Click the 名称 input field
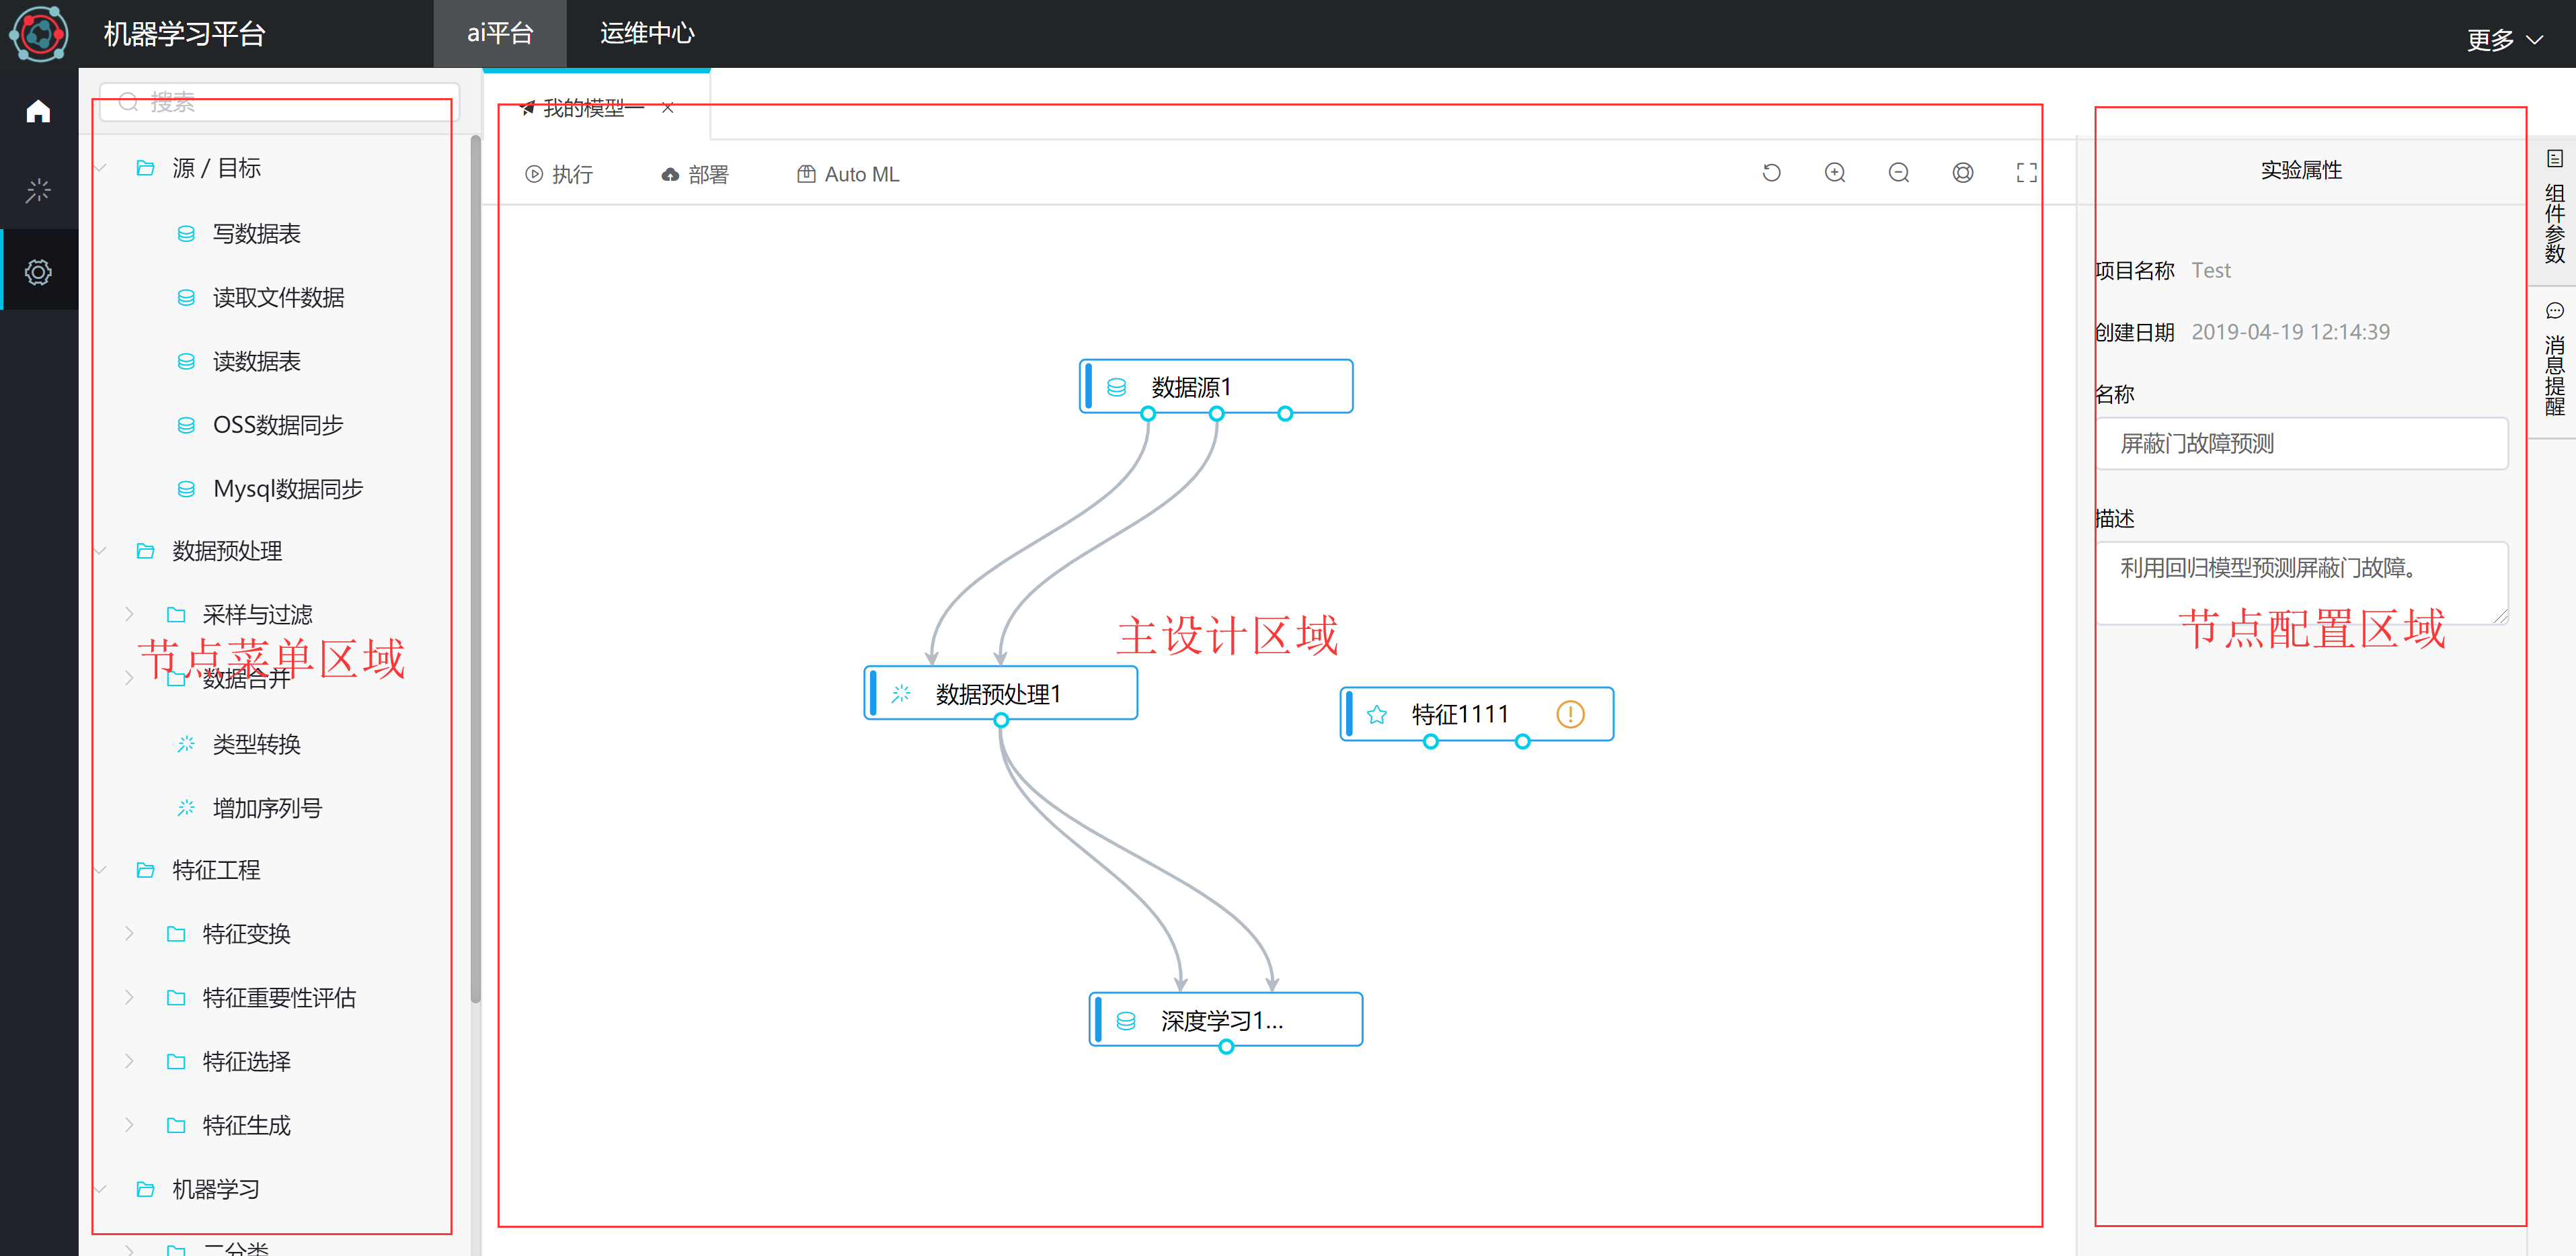This screenshot has width=2576, height=1256. click(x=2301, y=444)
